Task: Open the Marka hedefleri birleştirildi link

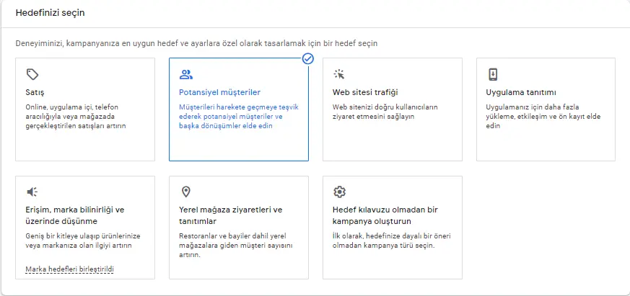Action: click(69, 269)
